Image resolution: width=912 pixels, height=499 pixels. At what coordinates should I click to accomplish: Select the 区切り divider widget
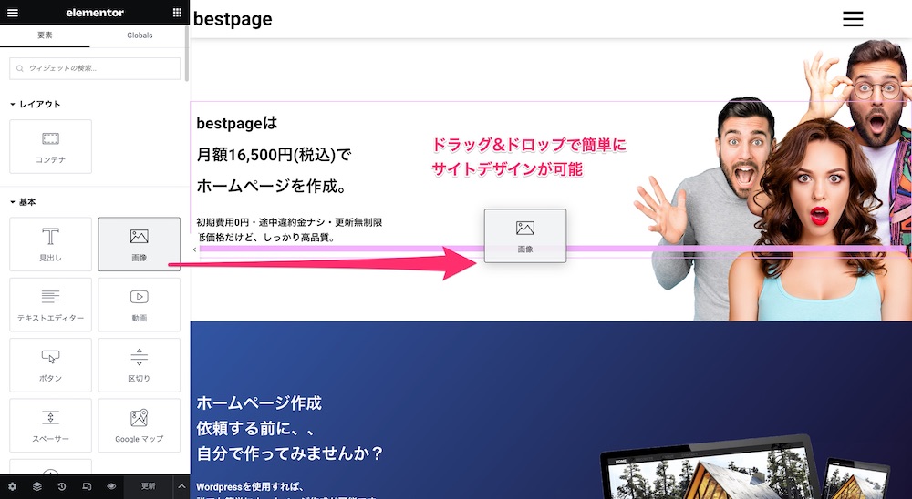tap(139, 365)
